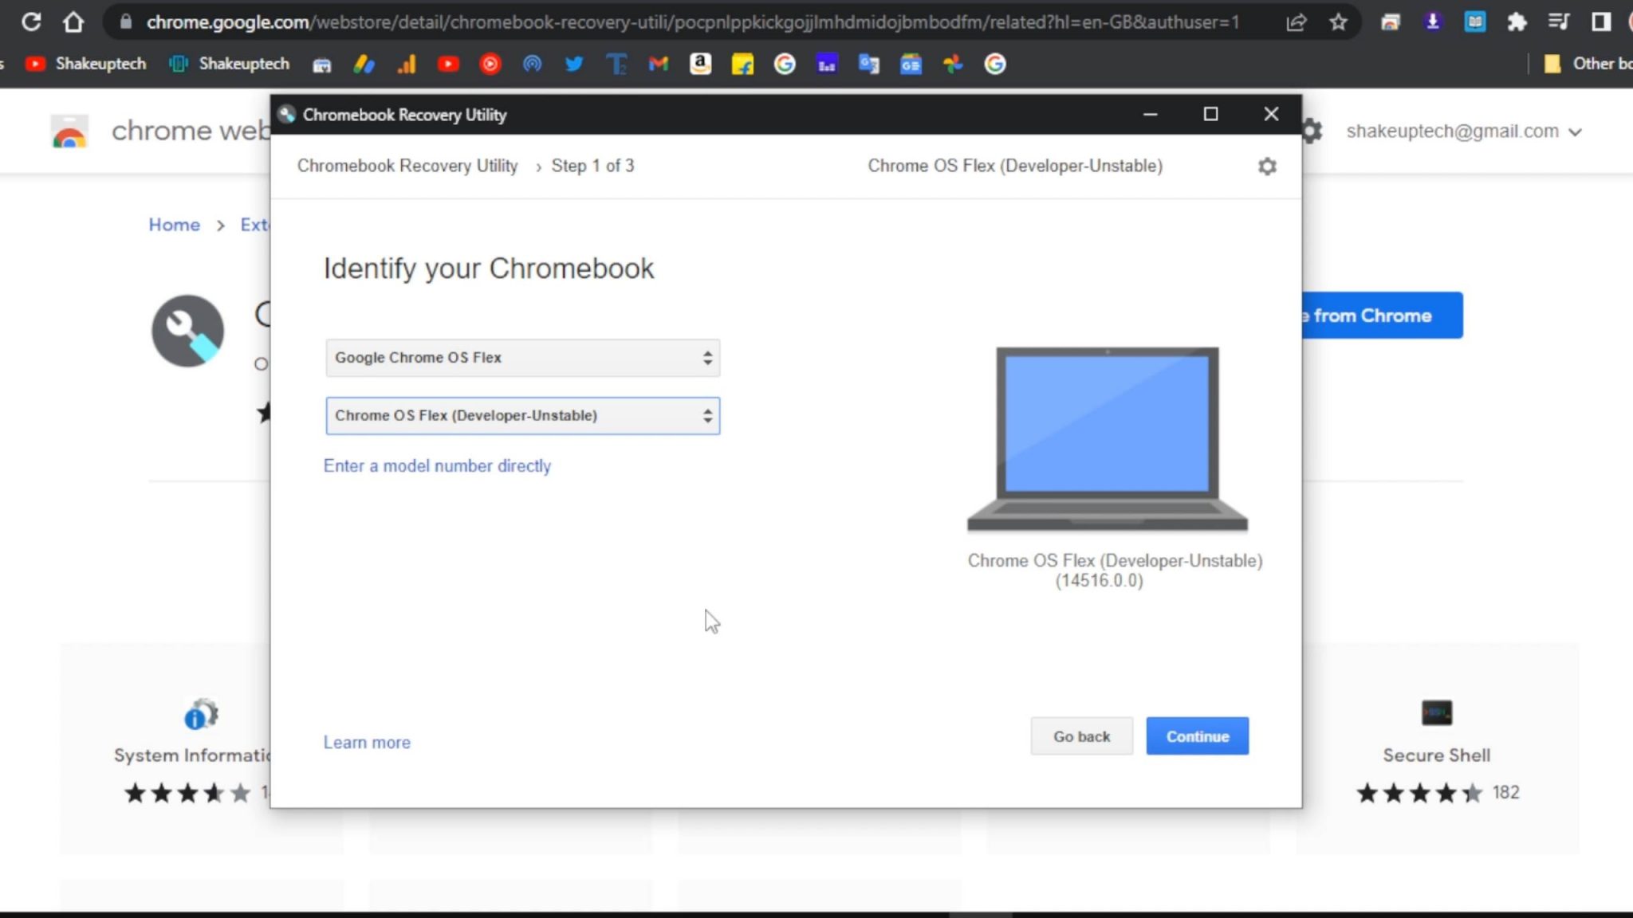Click the Chromebook laptop illustration

click(x=1107, y=439)
